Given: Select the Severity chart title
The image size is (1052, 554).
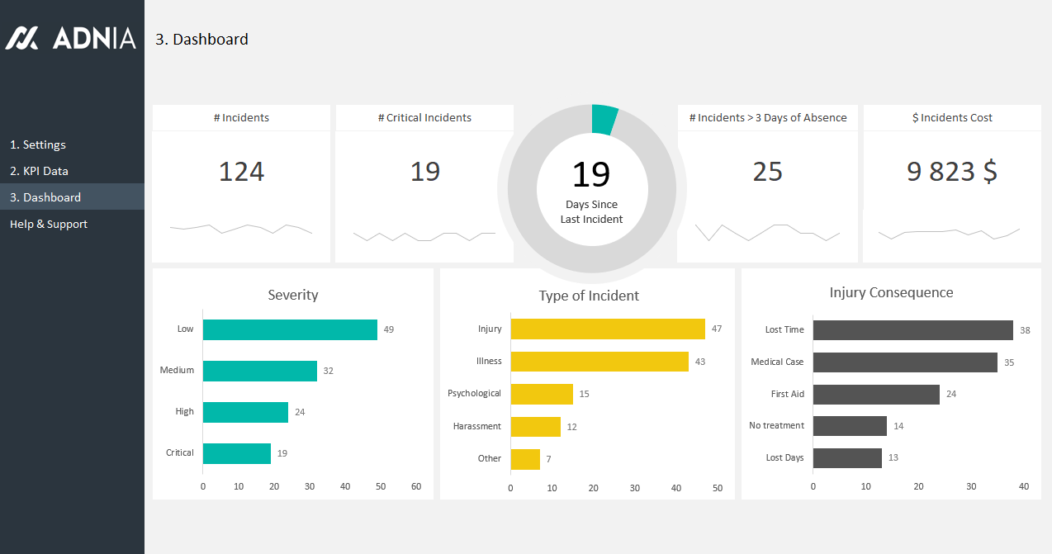Looking at the screenshot, I should click(x=292, y=295).
